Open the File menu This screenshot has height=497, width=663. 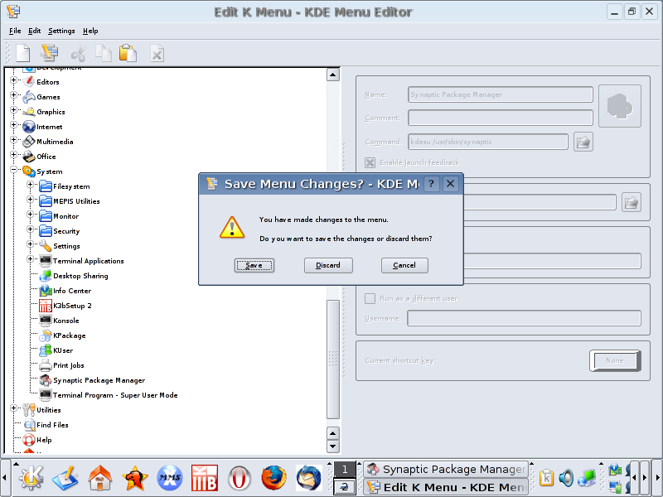(x=15, y=31)
